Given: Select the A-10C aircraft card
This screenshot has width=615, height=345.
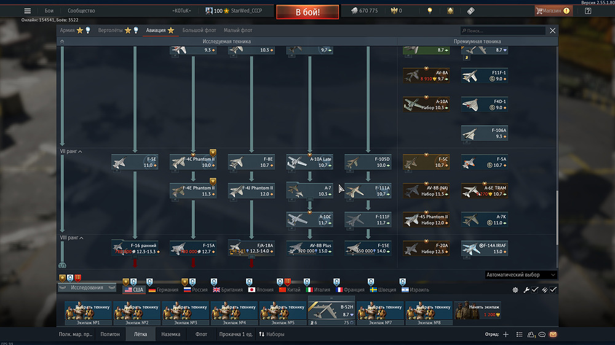Looking at the screenshot, I should pos(309,220).
